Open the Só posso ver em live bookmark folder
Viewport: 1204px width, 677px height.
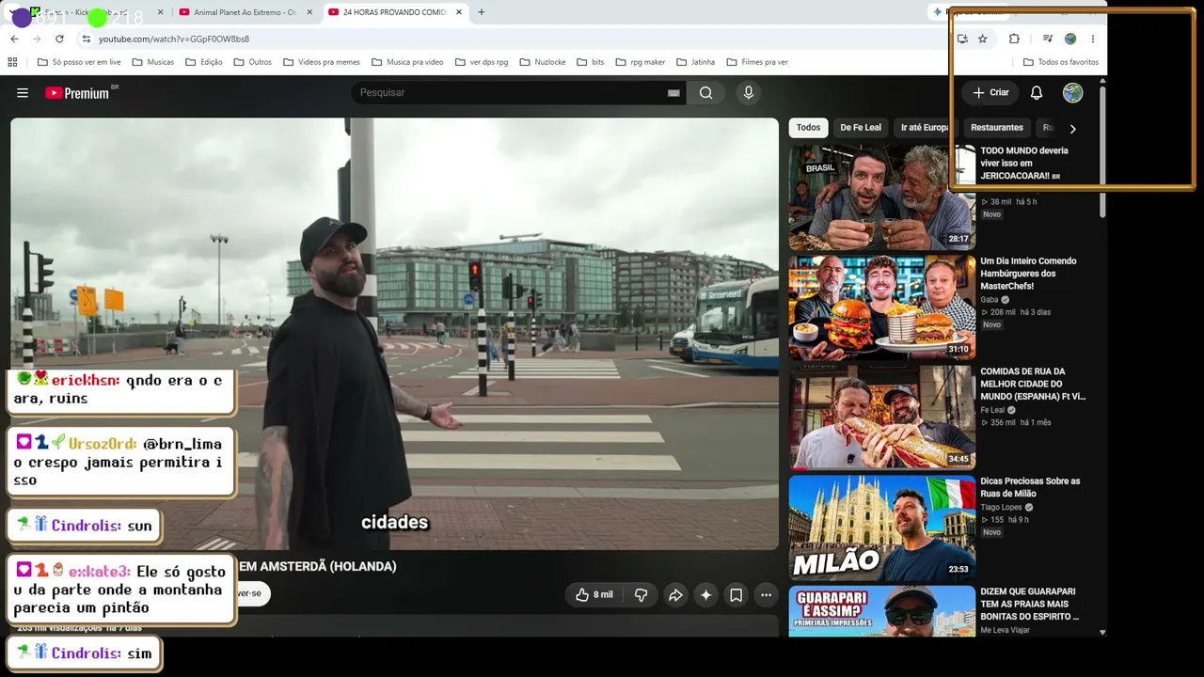click(x=79, y=62)
